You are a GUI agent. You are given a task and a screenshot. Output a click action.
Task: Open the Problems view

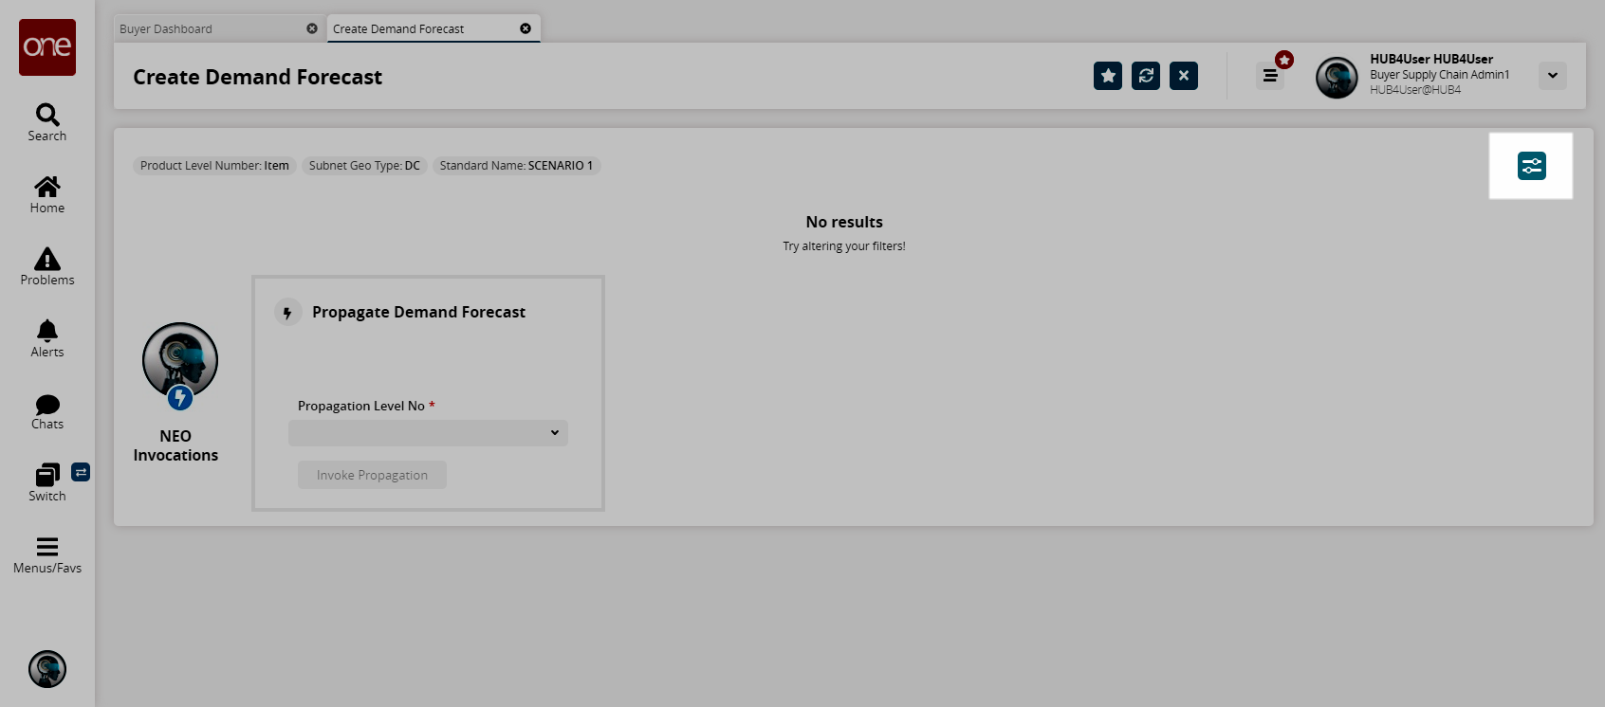[x=47, y=267]
